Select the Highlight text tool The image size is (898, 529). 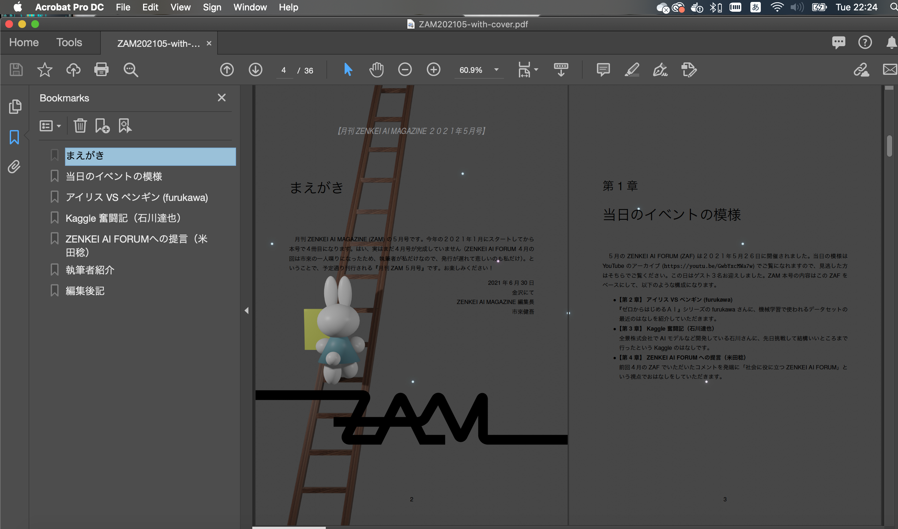pyautogui.click(x=632, y=70)
